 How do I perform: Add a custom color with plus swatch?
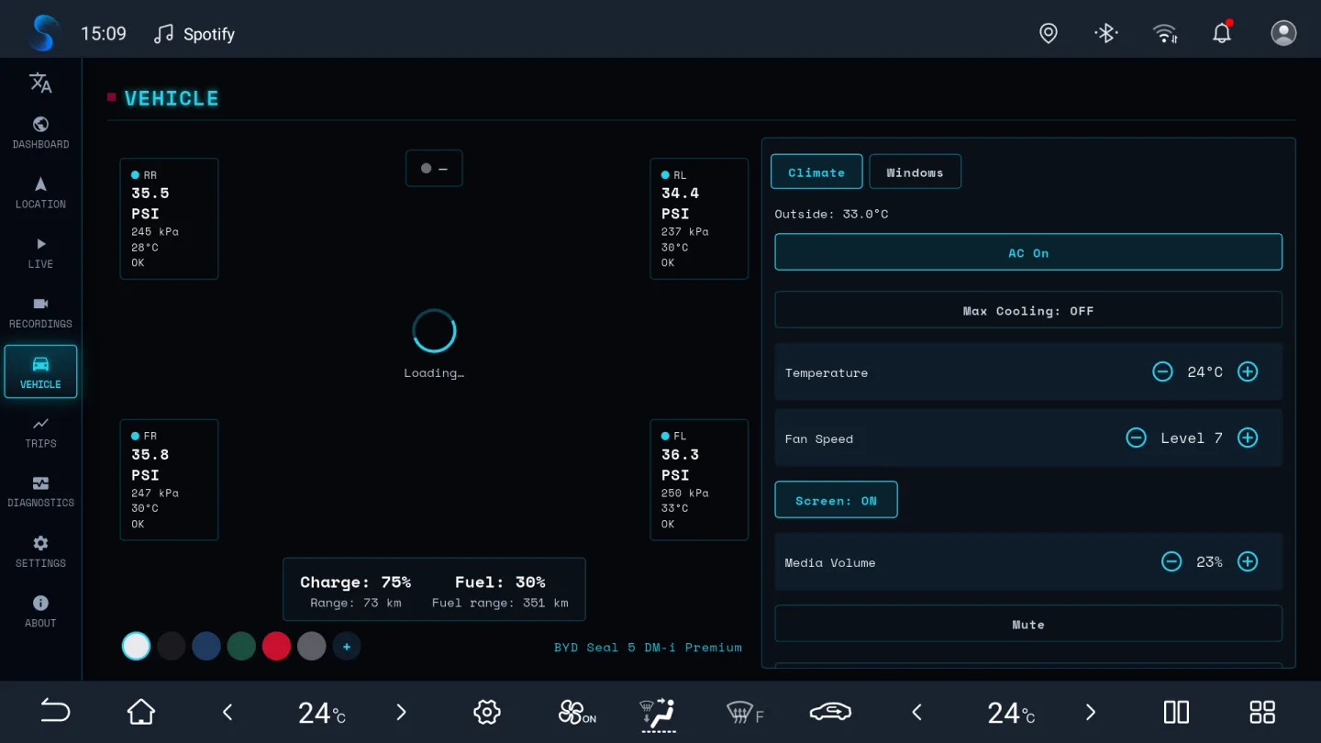click(347, 647)
